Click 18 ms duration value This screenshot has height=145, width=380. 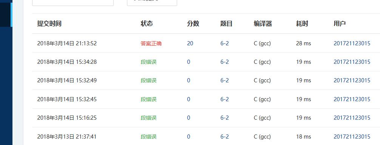pyautogui.click(x=303, y=137)
